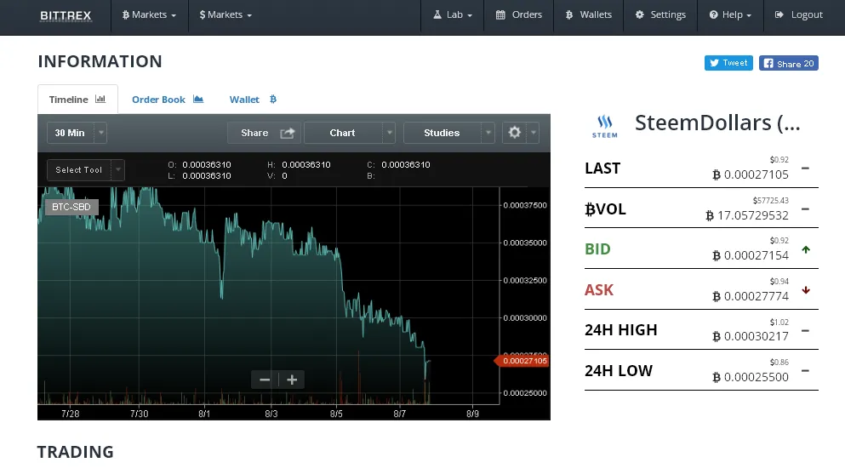Image resolution: width=845 pixels, height=474 pixels.
Task: Go to the Orders page
Action: tap(518, 15)
